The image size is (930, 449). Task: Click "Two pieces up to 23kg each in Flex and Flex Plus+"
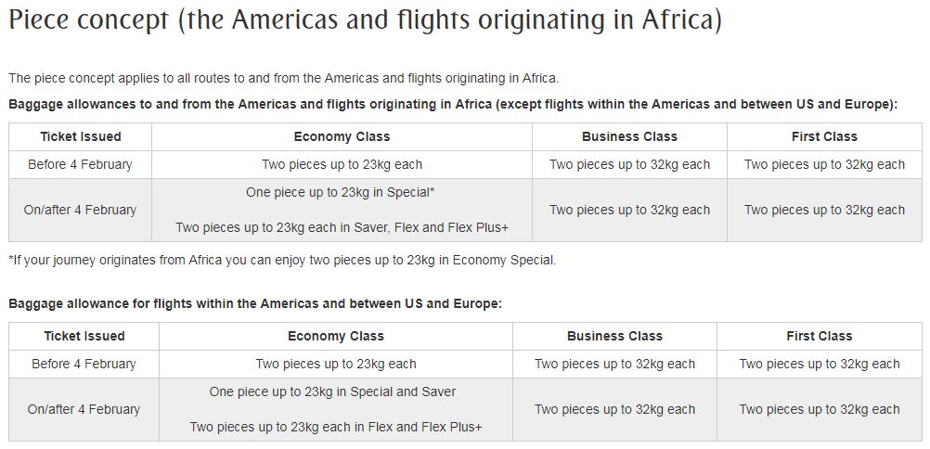point(336,427)
